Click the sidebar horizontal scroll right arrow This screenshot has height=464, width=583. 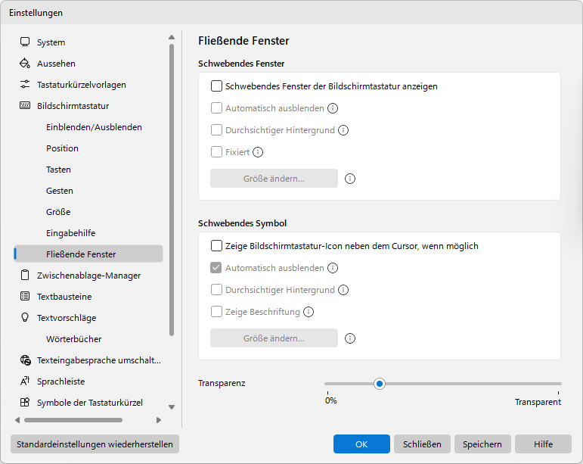(159, 420)
